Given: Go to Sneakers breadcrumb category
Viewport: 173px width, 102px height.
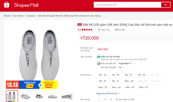Looking at the screenshot, I should [x=31, y=16].
